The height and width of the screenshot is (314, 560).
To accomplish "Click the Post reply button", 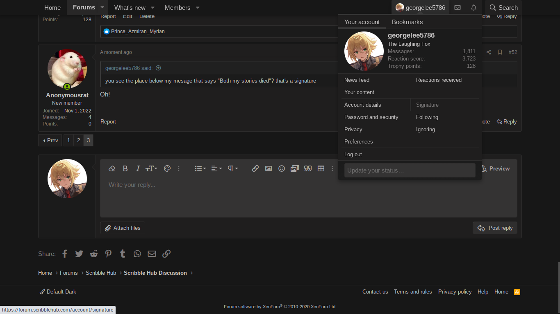I will point(495,228).
